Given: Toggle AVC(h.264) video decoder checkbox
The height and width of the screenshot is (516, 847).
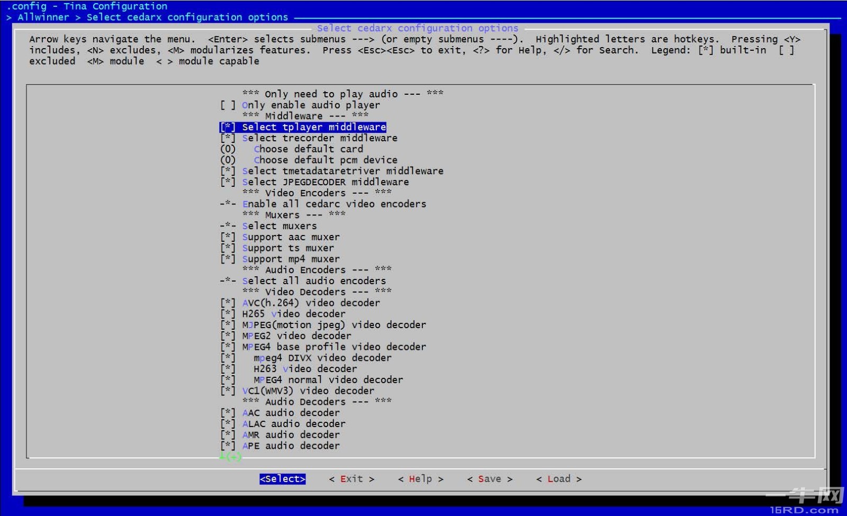Looking at the screenshot, I should (228, 303).
